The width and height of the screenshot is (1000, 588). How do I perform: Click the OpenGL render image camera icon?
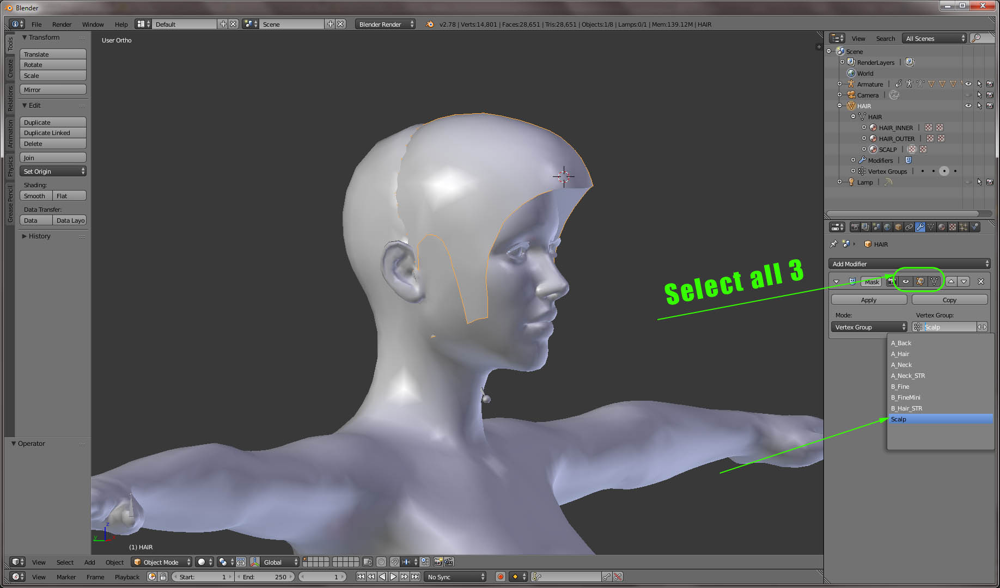(438, 562)
